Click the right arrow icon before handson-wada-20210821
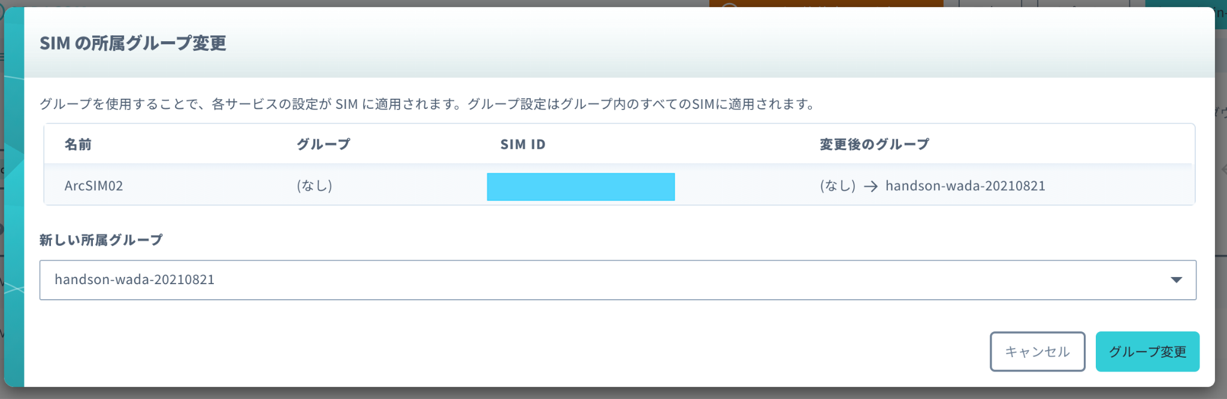This screenshot has height=399, width=1227. click(x=871, y=187)
